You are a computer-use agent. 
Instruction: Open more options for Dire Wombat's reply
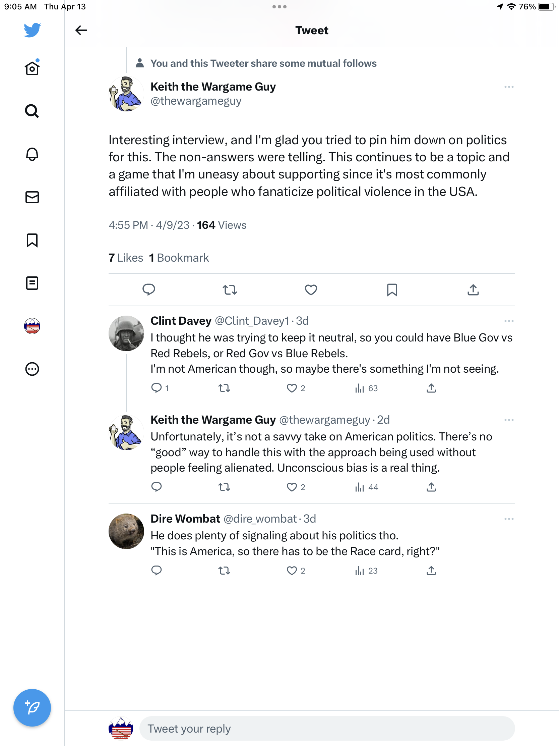[508, 519]
